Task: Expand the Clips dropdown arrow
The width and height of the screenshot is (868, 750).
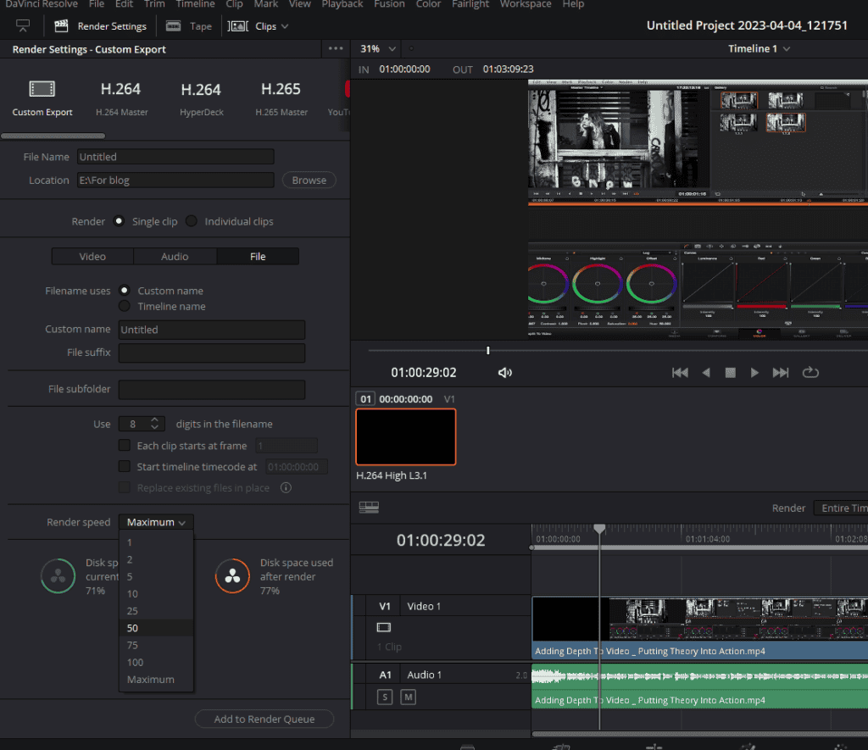Action: (285, 26)
